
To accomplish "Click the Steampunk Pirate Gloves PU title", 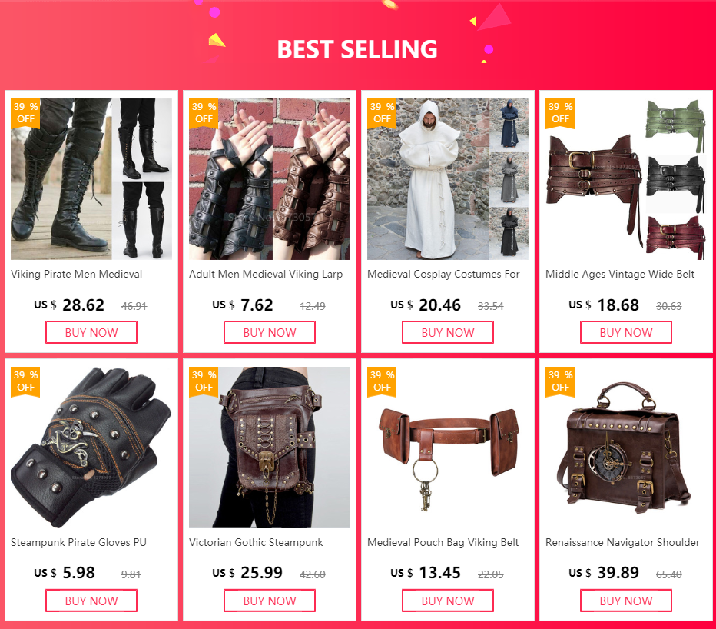I will point(78,542).
